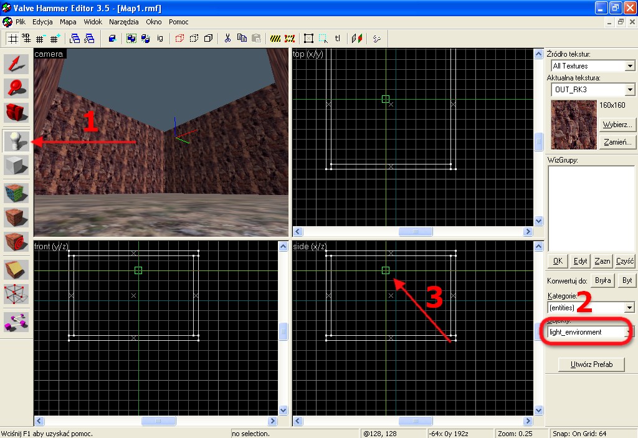Select the Entity (lightbulb) tool
Viewport: 638px width, 438px height.
[x=16, y=141]
